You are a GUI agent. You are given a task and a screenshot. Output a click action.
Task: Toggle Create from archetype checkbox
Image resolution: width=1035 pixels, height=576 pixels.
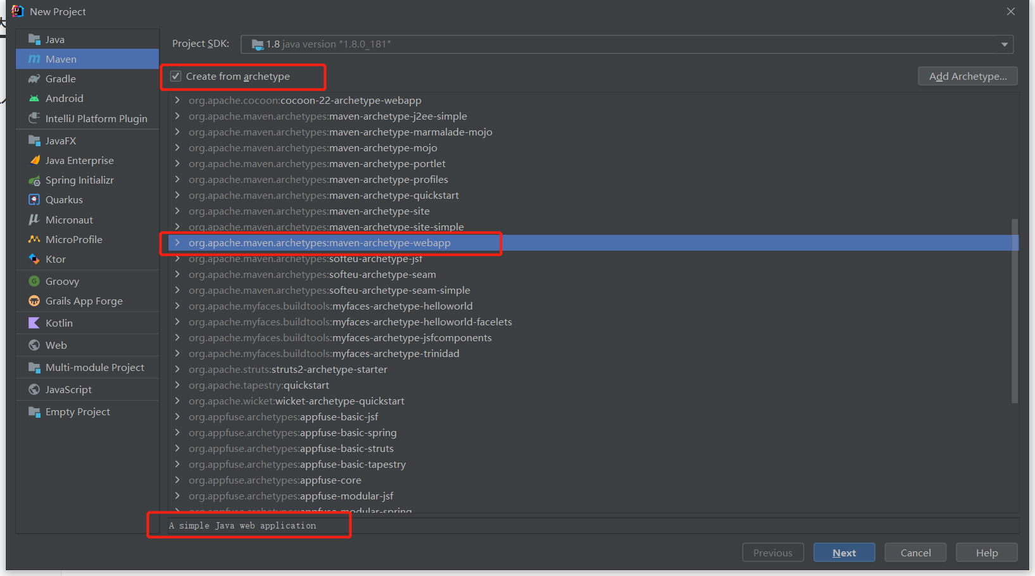pyautogui.click(x=175, y=76)
